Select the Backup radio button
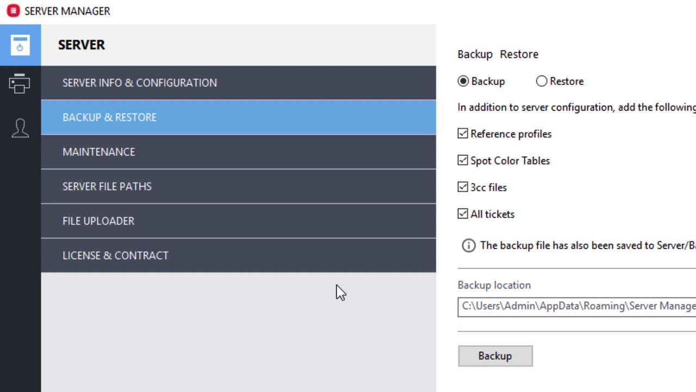This screenshot has width=696, height=392. 463,81
